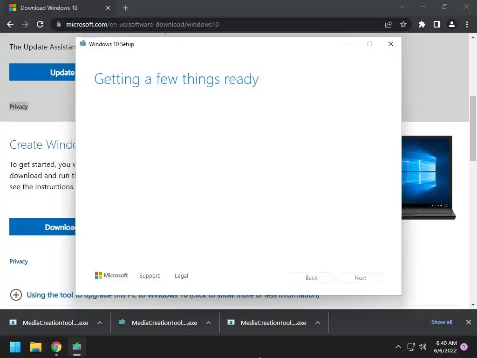Share this page using the share icon
Image resolution: width=477 pixels, height=358 pixels.
pyautogui.click(x=388, y=24)
